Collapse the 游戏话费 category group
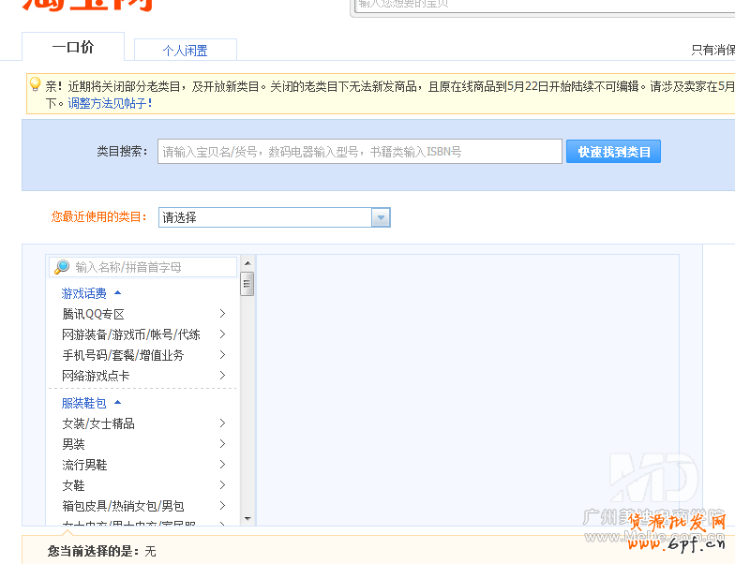 pos(117,293)
